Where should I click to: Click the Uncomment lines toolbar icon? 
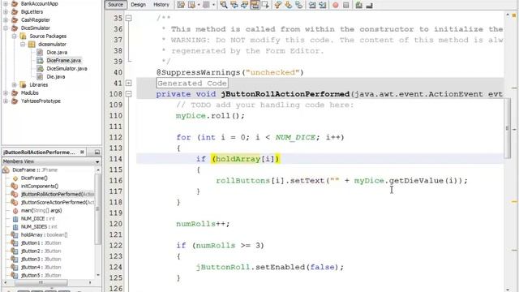coord(370,5)
